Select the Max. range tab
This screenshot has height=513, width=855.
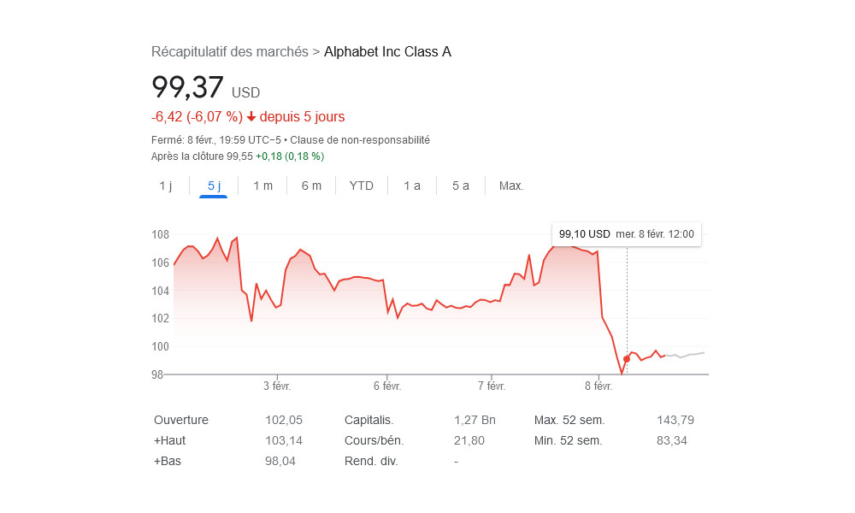511,186
